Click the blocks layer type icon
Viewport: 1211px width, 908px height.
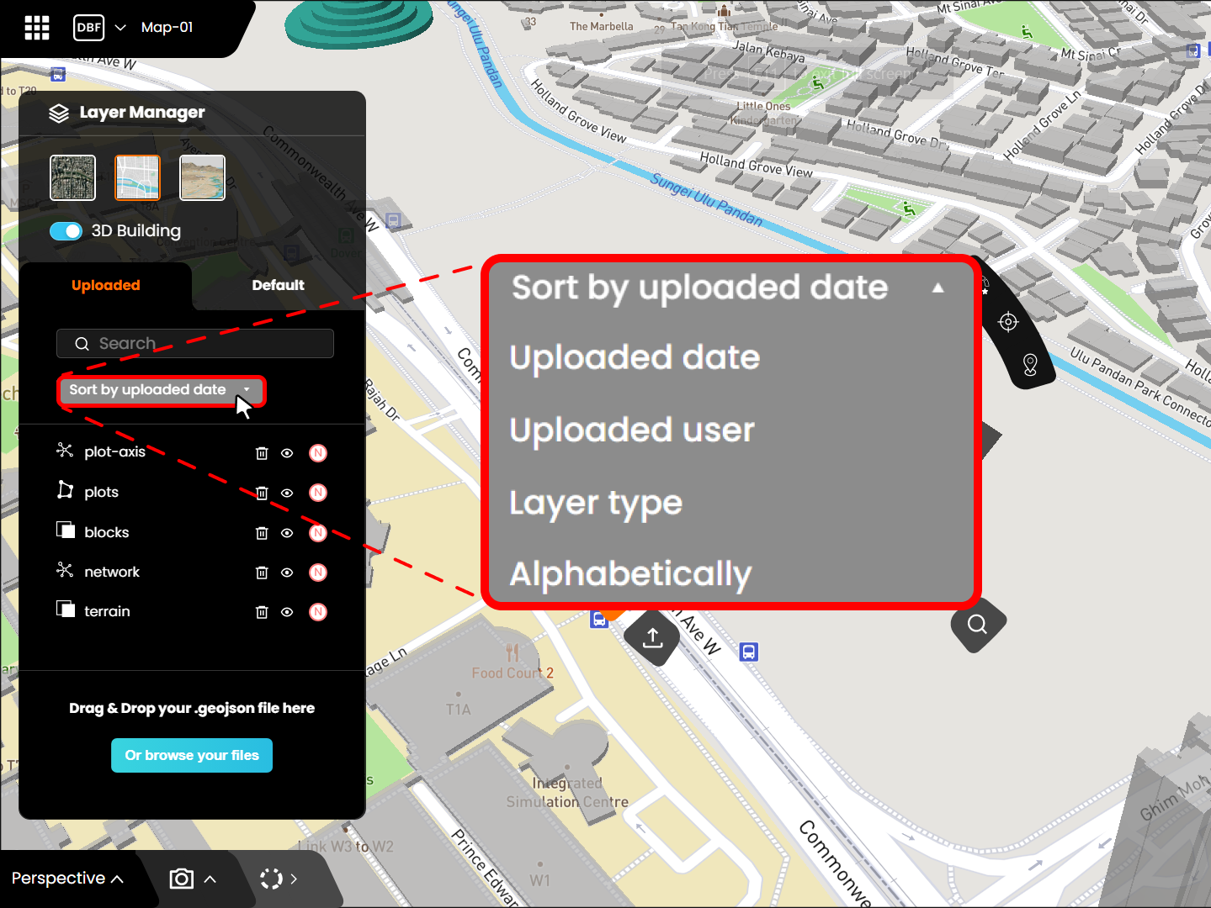click(x=65, y=531)
